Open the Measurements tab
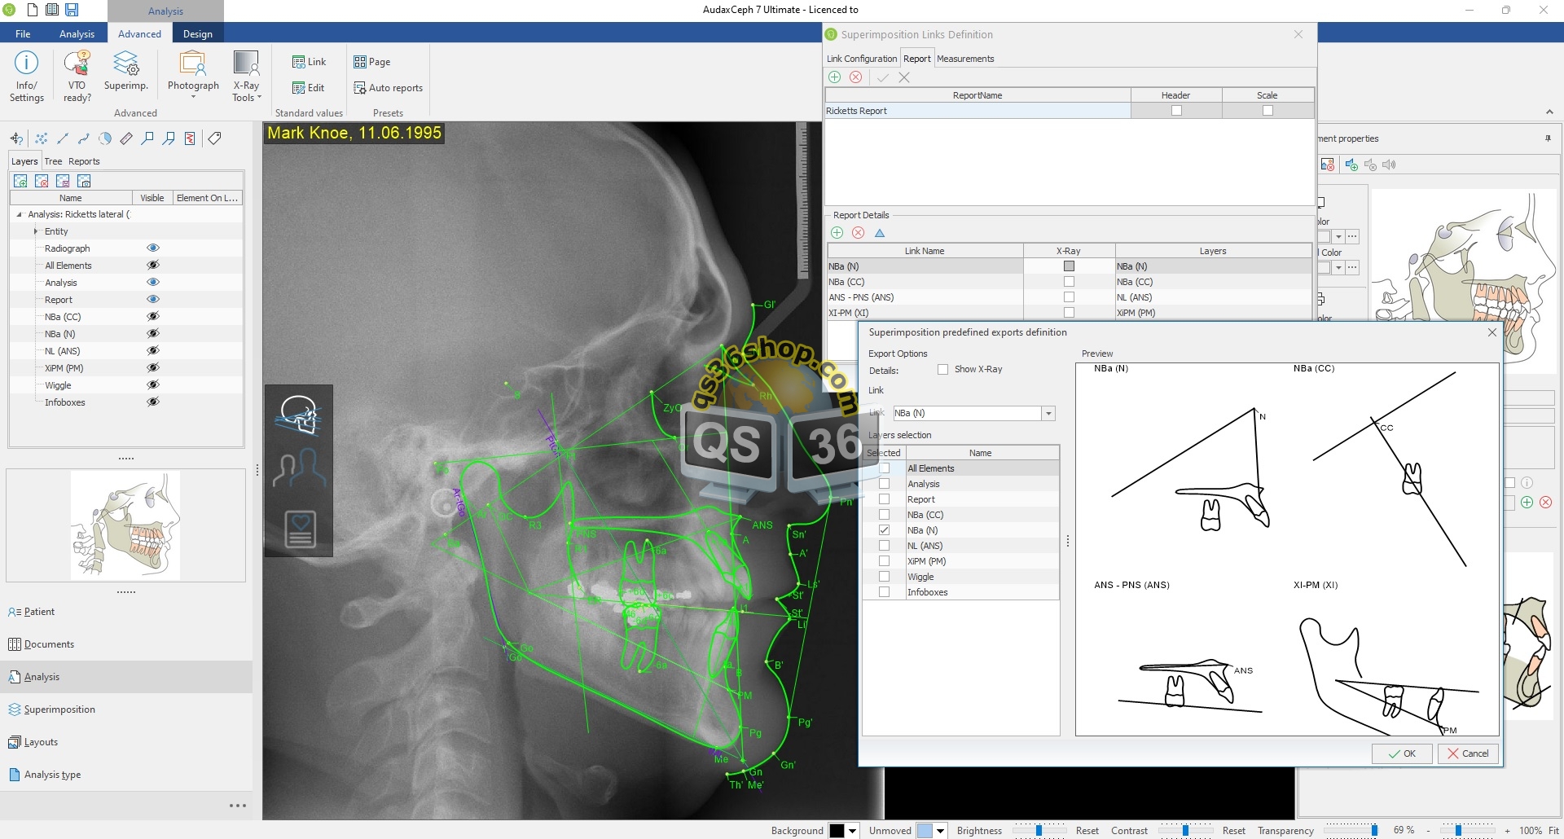The image size is (1564, 839). point(964,59)
